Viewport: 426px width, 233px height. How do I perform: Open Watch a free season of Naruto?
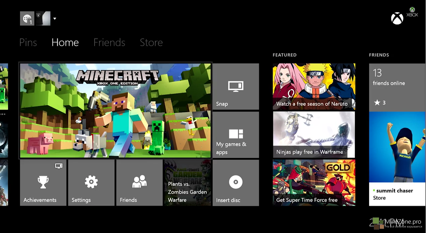(314, 86)
